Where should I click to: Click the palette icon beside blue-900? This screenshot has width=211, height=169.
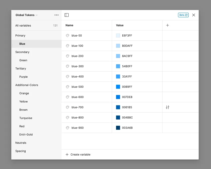click(68, 128)
